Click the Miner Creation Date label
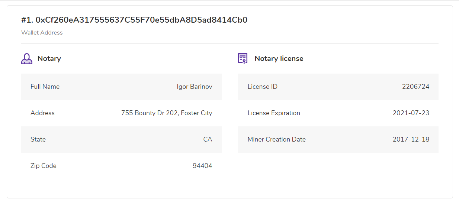 [x=277, y=139]
